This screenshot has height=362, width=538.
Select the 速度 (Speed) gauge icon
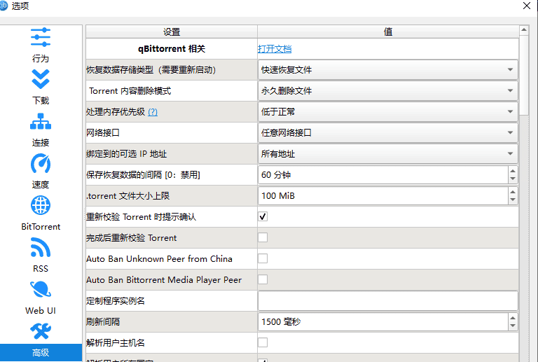[x=41, y=164]
